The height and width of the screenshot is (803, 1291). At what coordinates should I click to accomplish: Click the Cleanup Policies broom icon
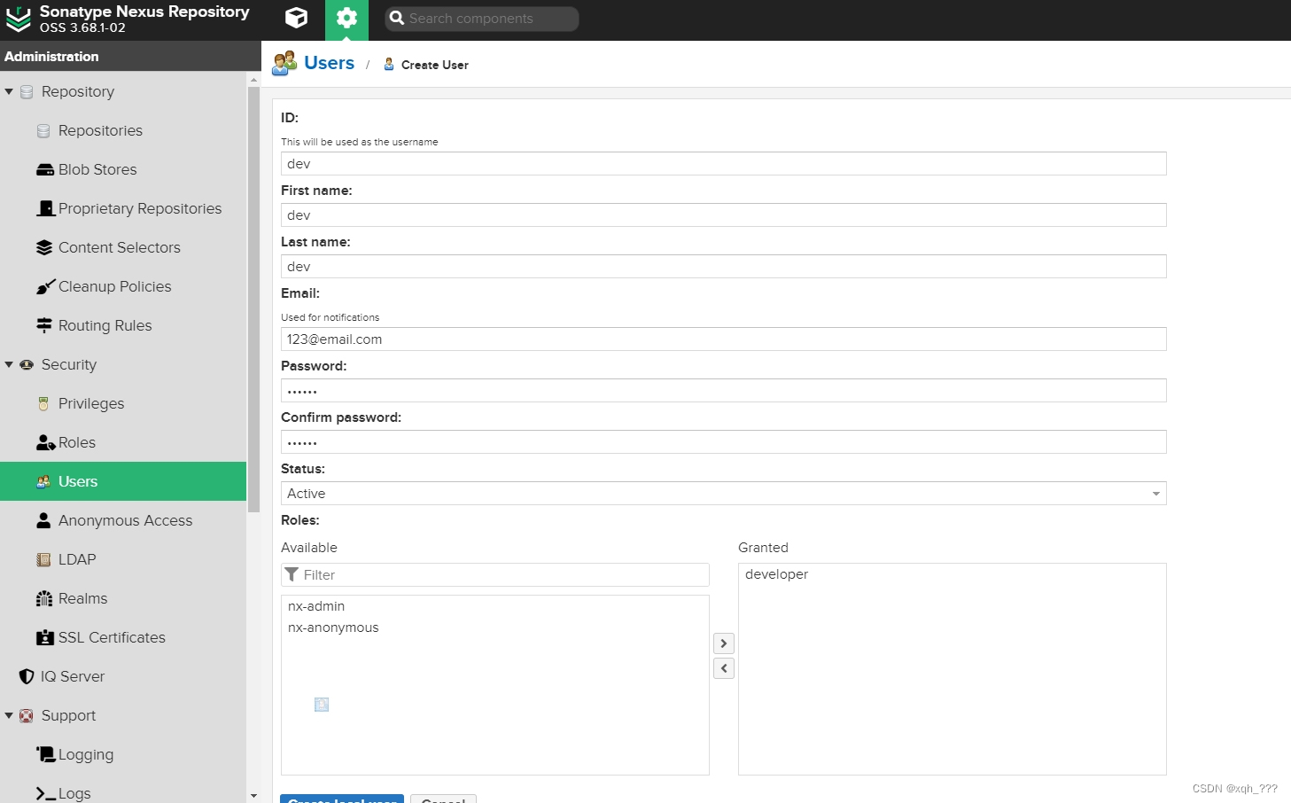45,286
